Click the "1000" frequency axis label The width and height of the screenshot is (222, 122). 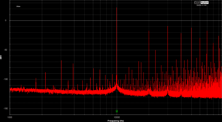10,117
